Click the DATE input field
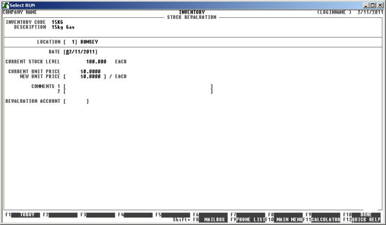 81,52
